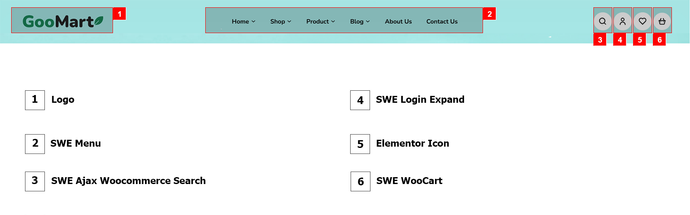Viewport: 690px width, 215px height.
Task: Click the SWE WooCart legend text
Action: click(409, 181)
